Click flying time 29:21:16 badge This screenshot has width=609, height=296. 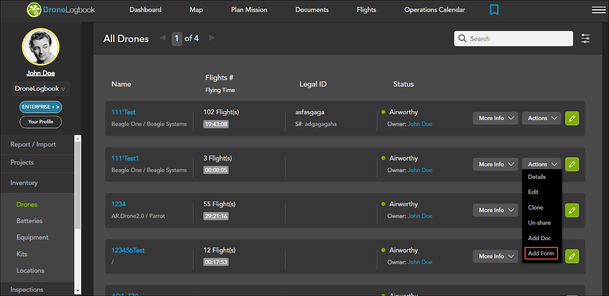tap(216, 216)
